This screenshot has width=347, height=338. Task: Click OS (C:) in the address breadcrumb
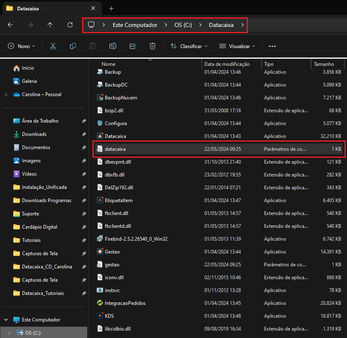[x=183, y=25]
